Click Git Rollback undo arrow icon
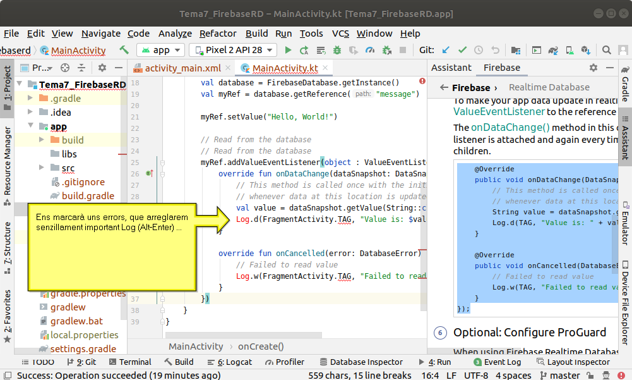632x380 pixels. pyautogui.click(x=495, y=50)
